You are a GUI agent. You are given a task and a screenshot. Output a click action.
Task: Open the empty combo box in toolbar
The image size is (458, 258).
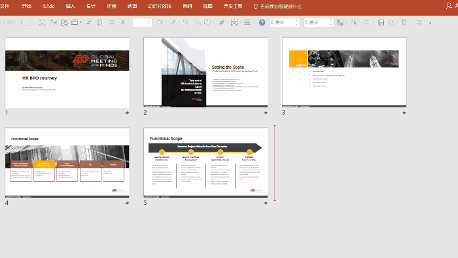pyautogui.click(x=142, y=22)
